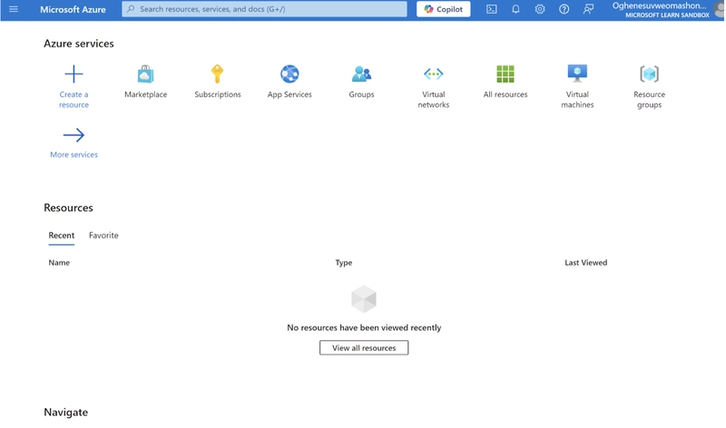Click the Virtual machines label text
The height and width of the screenshot is (428, 726).
coord(577,100)
